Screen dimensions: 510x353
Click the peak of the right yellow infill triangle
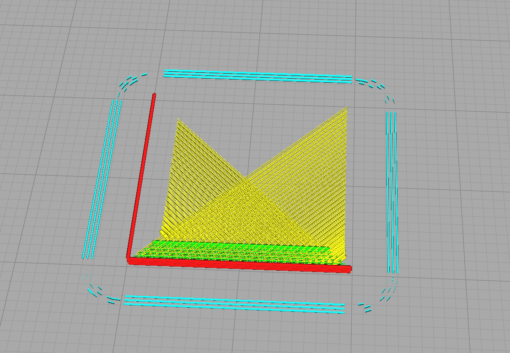pyautogui.click(x=347, y=107)
